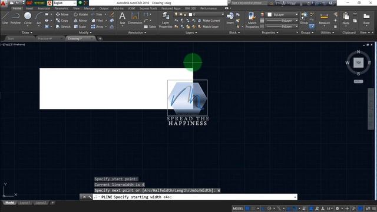Expand the Draw panel
Image resolution: width=377 pixels, height=212 pixels.
(27, 32)
